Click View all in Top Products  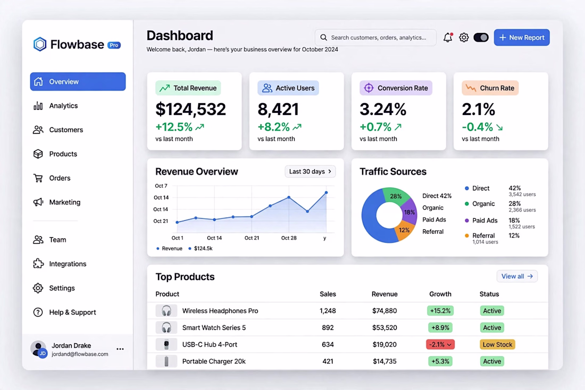pos(517,276)
